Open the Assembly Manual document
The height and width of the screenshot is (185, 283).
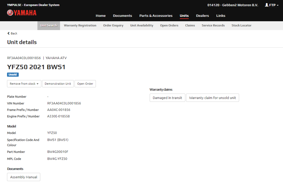[x=24, y=177]
